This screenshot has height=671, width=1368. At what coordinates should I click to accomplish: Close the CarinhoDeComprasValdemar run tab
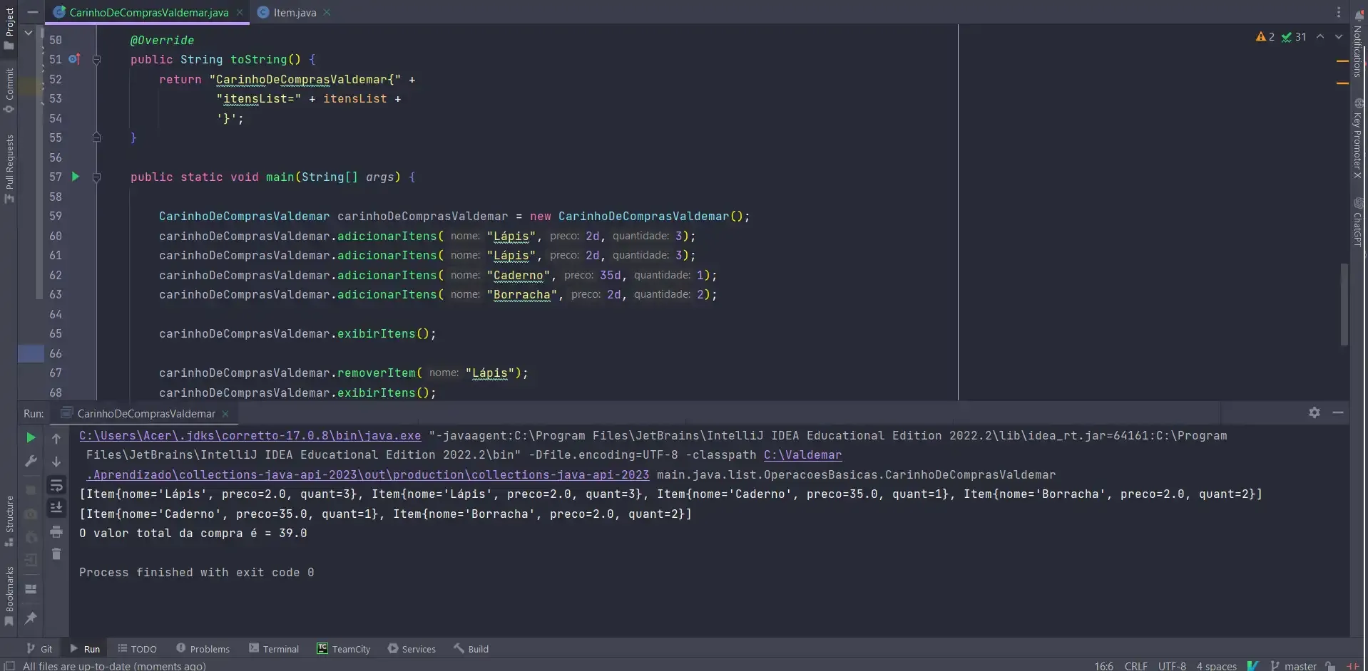[225, 413]
